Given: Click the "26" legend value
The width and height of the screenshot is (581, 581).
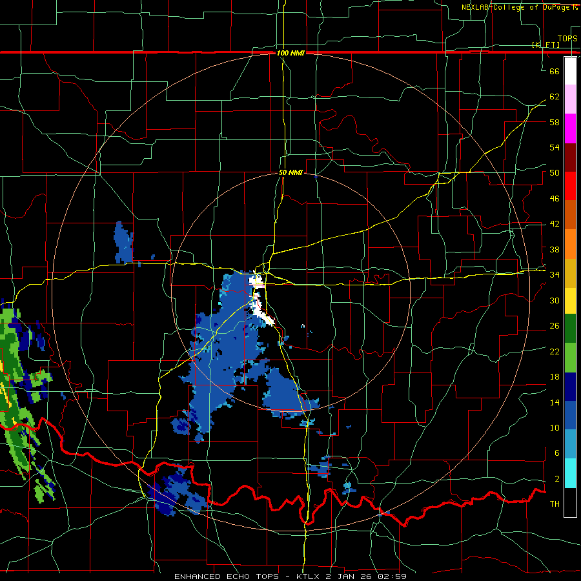Looking at the screenshot, I should coord(555,326).
